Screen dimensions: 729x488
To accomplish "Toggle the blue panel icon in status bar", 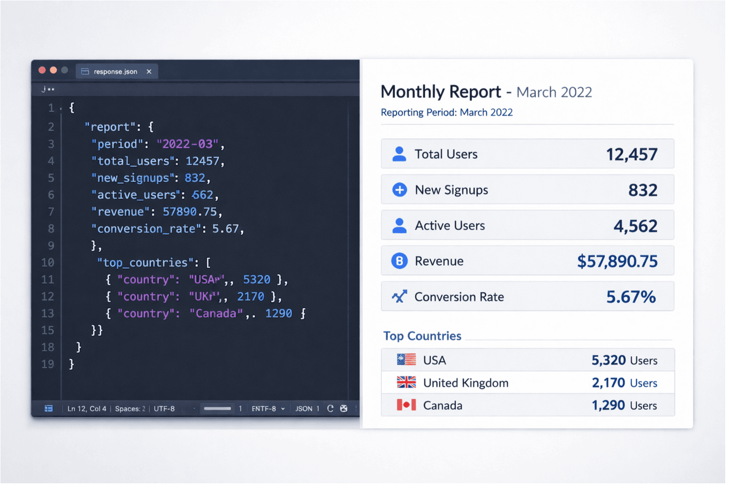I will pos(49,409).
